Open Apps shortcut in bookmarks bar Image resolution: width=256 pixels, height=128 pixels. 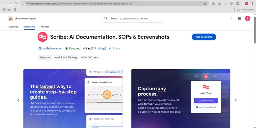(x=7, y=10)
